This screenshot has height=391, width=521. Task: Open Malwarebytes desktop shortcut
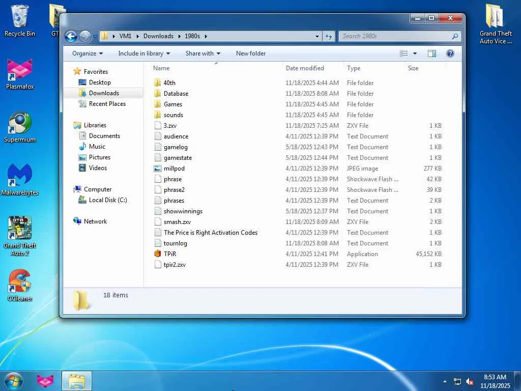pyautogui.click(x=20, y=180)
